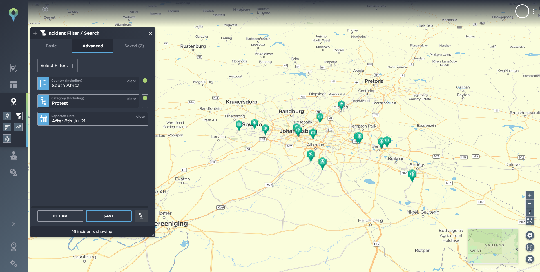540x272 pixels.
Task: Zoom out the map with minus button
Action: pyautogui.click(x=530, y=204)
